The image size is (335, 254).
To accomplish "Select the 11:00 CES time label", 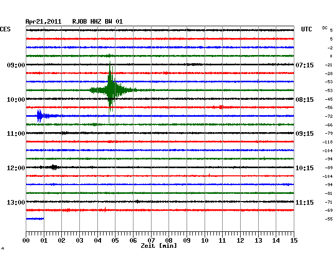I will point(16,134).
